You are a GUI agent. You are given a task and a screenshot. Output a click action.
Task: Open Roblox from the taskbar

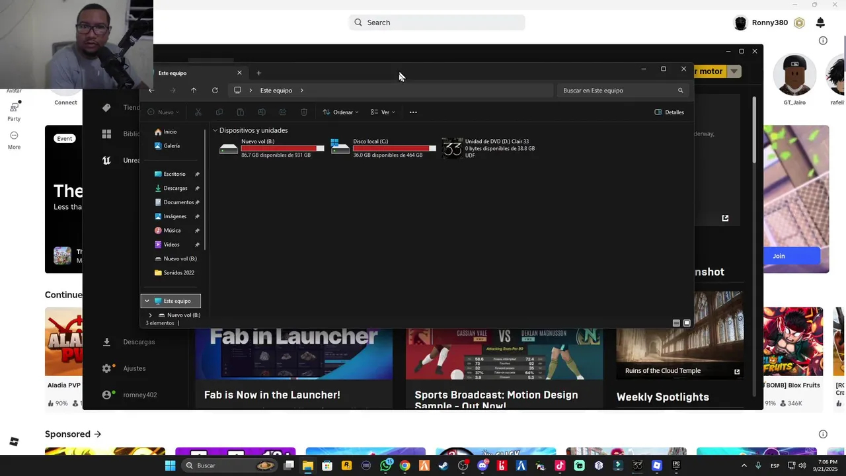coord(657,465)
